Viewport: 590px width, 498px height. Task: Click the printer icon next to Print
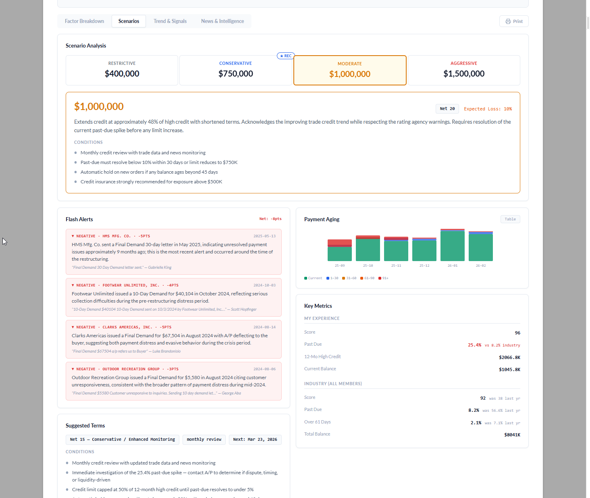[x=508, y=21]
